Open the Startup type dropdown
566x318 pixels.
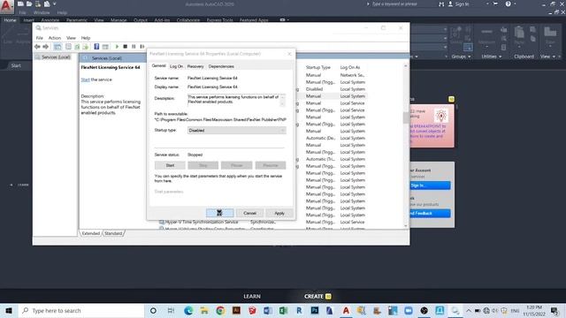click(237, 130)
